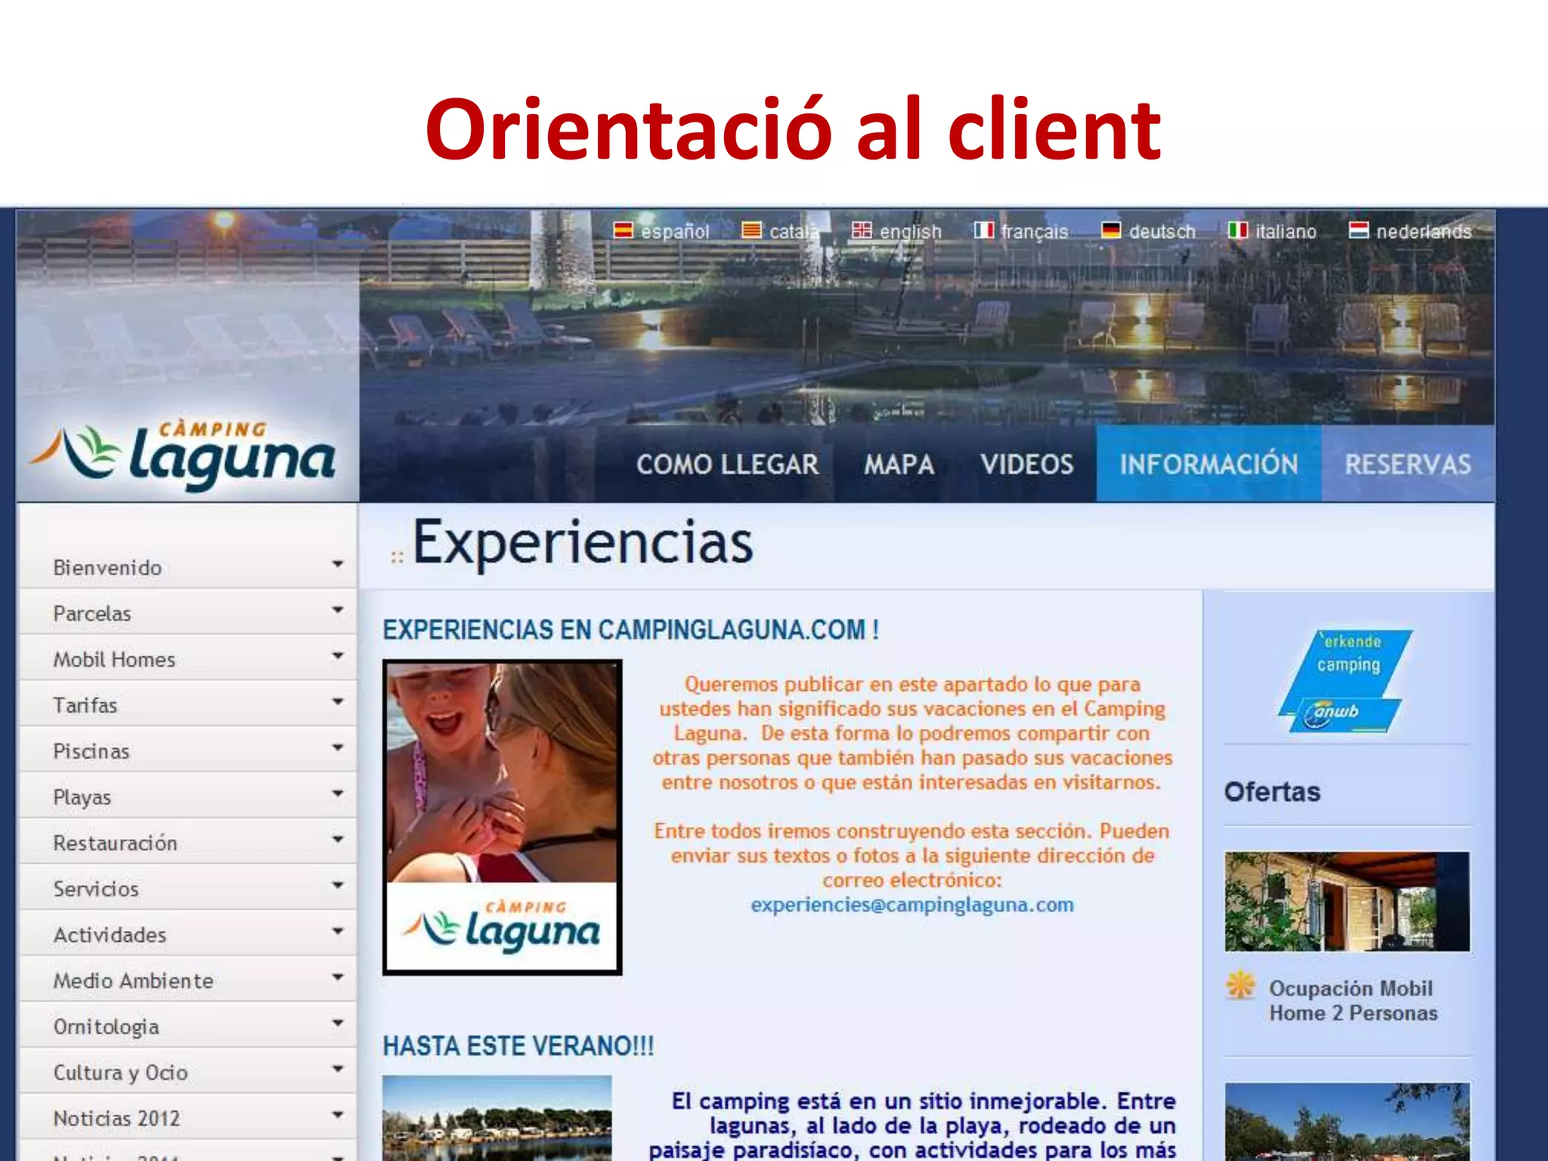Click the German flag icon
The height and width of the screenshot is (1161, 1548).
tap(1111, 230)
